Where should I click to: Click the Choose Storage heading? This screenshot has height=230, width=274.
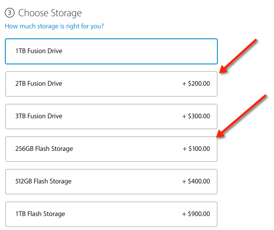pos(50,13)
